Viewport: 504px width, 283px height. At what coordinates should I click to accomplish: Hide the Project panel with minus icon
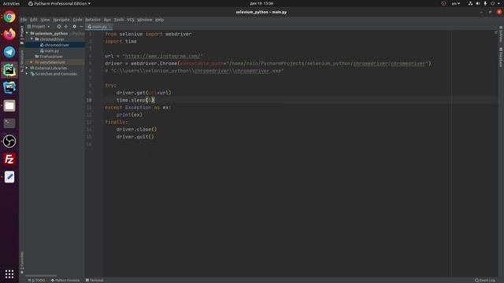(81, 27)
